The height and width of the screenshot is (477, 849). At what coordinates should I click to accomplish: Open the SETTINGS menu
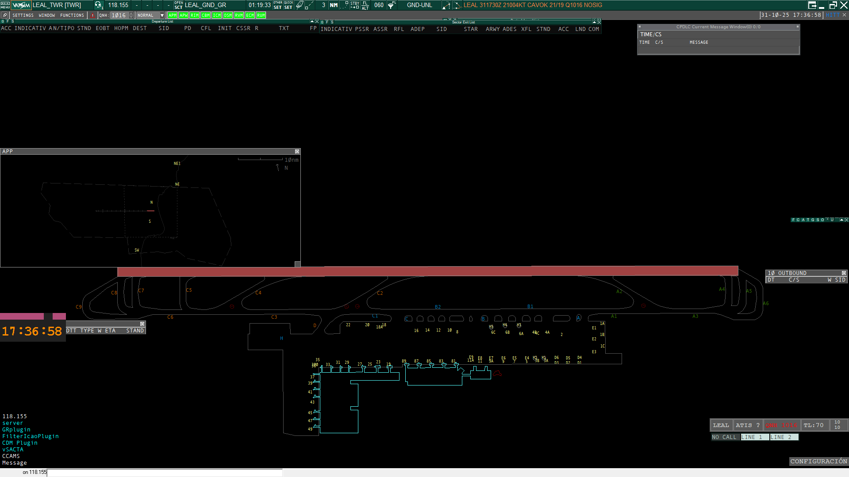click(23, 15)
